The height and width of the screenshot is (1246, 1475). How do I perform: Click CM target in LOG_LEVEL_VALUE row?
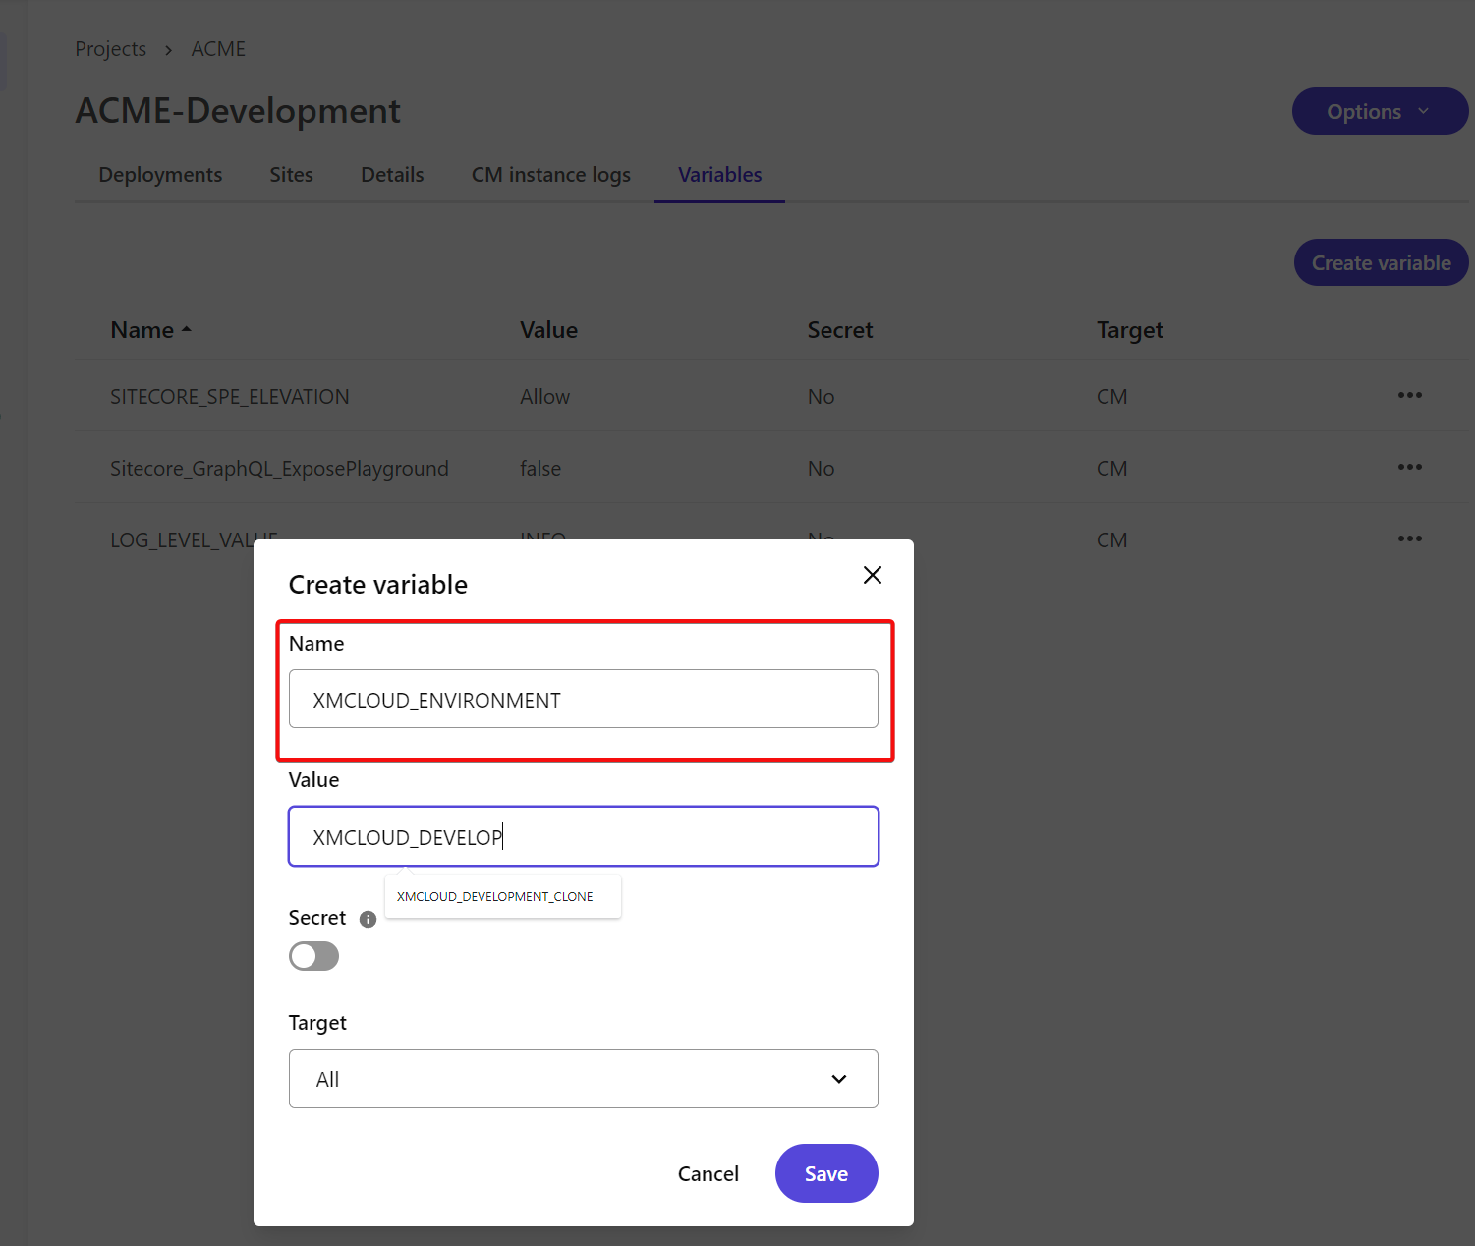click(x=1111, y=540)
